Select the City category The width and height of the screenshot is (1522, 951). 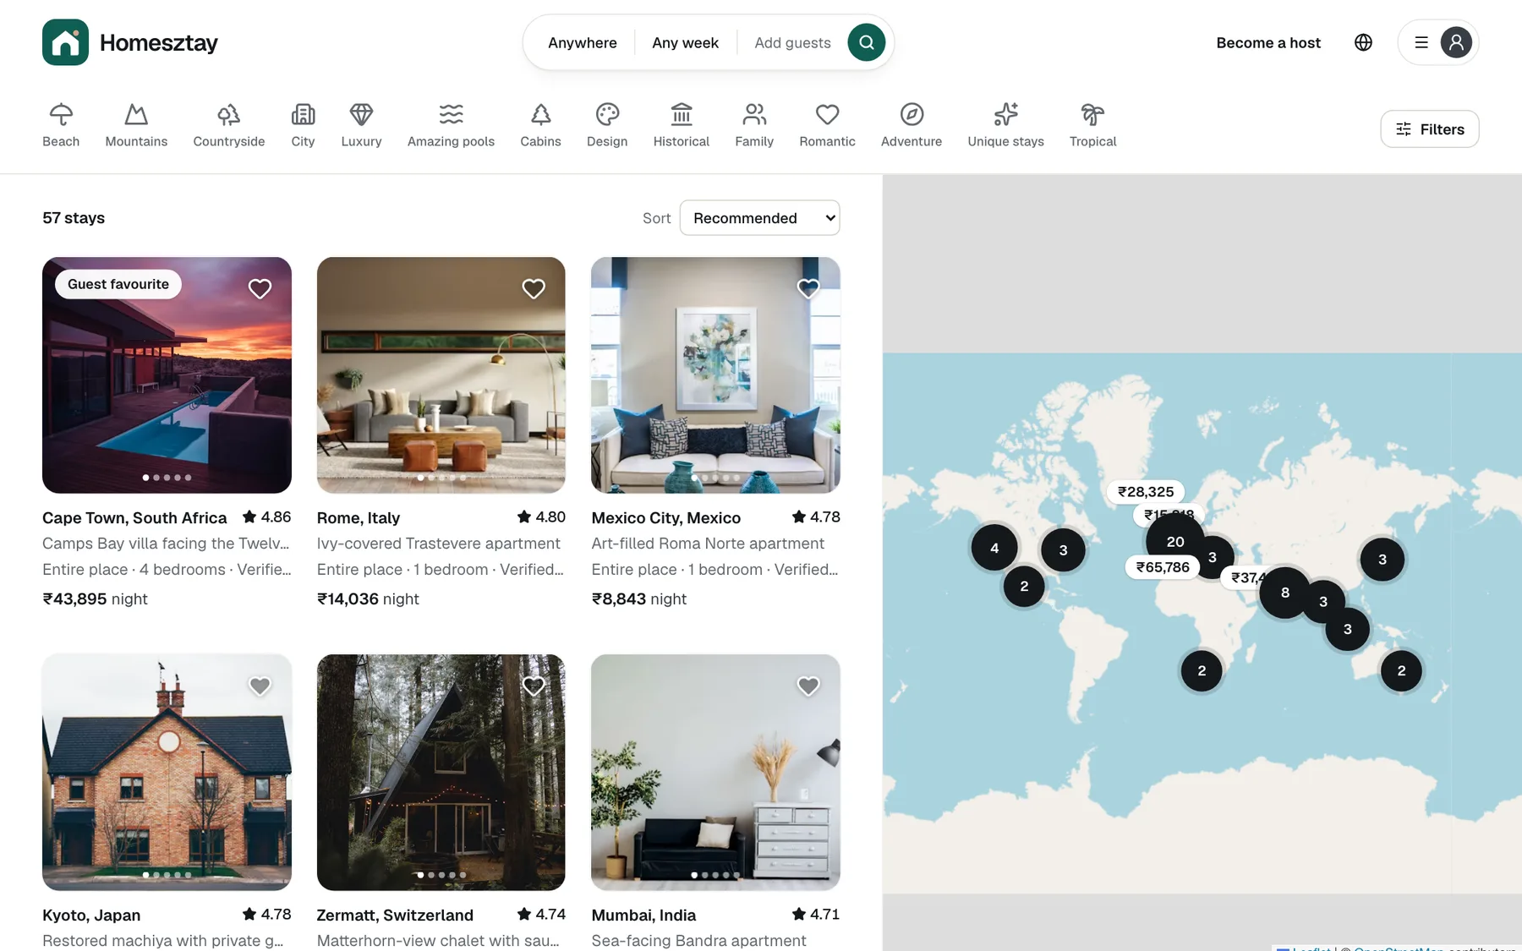point(303,125)
